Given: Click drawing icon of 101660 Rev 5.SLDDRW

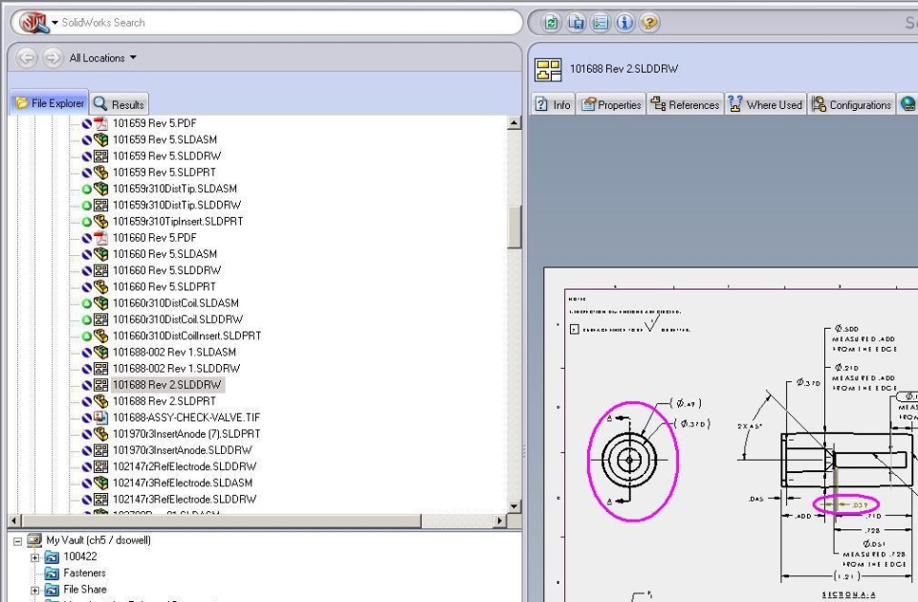Looking at the screenshot, I should pos(101,270).
